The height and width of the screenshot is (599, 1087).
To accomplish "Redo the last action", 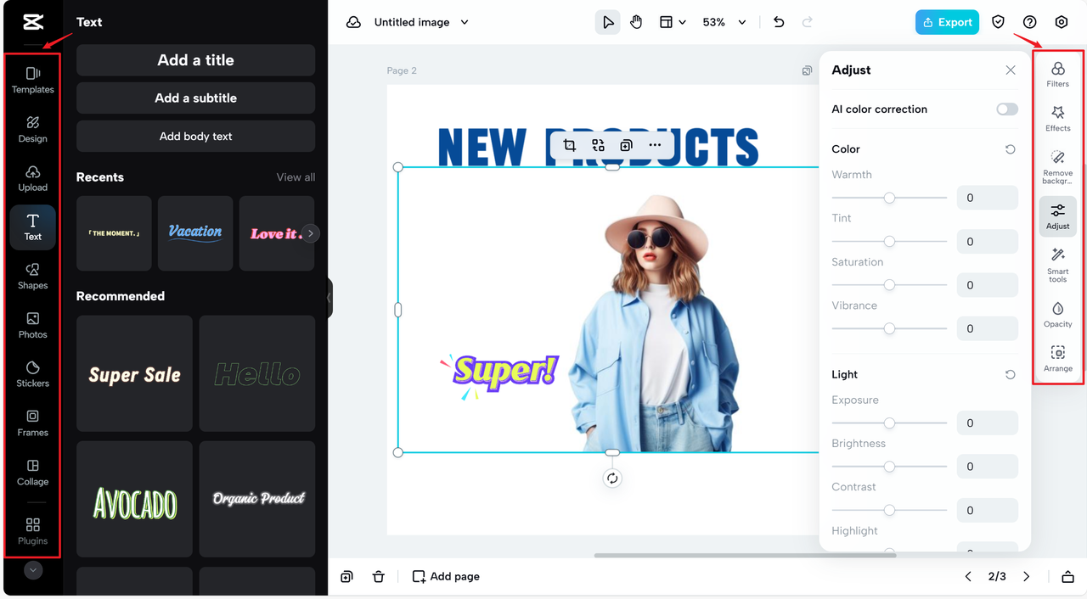I will (x=808, y=22).
